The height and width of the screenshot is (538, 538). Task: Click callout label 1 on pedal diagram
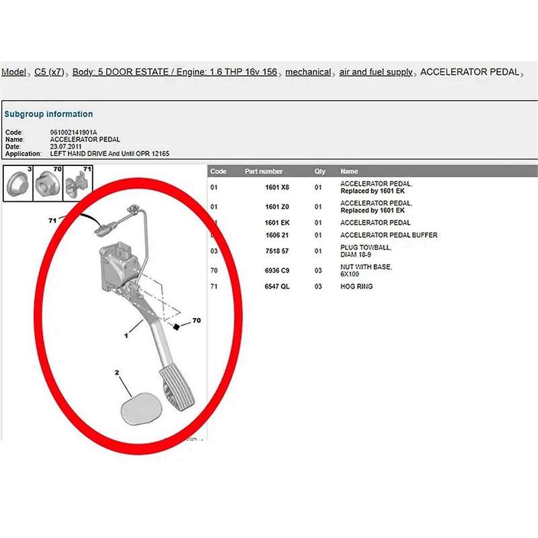pyautogui.click(x=126, y=336)
